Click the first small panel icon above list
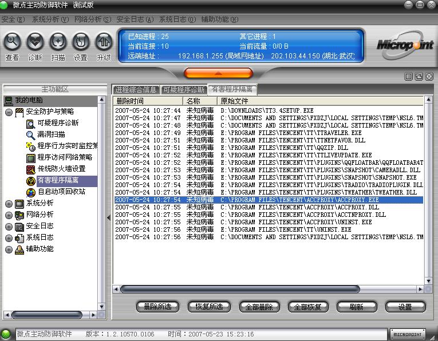This screenshot has height=341, width=438. 409,77
